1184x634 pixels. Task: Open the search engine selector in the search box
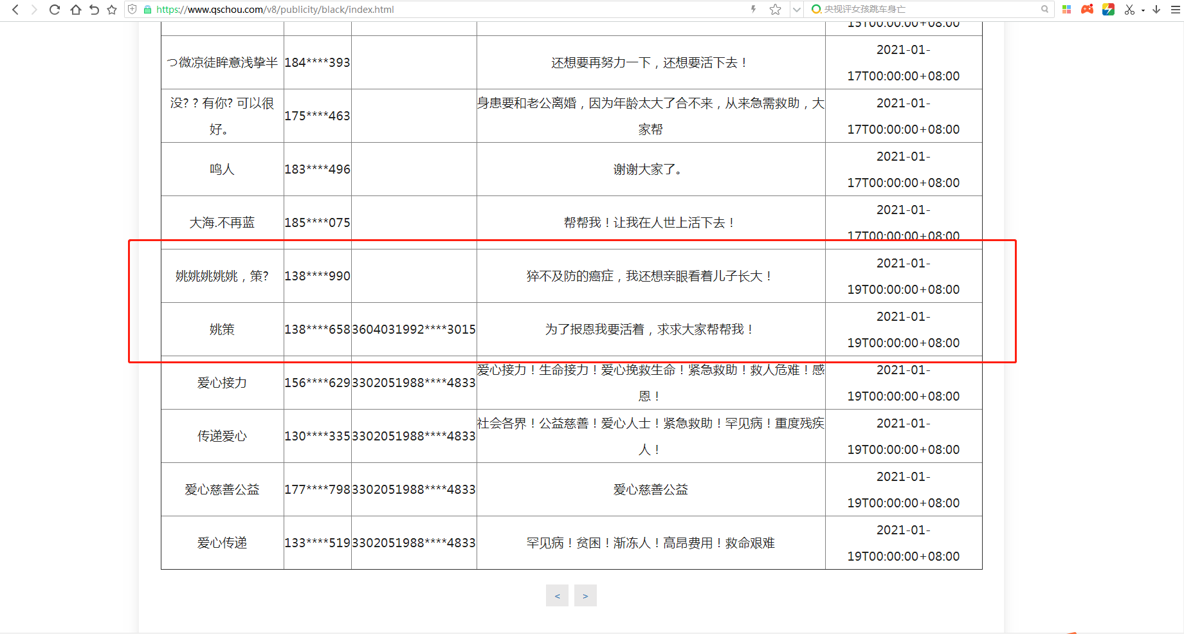(815, 9)
